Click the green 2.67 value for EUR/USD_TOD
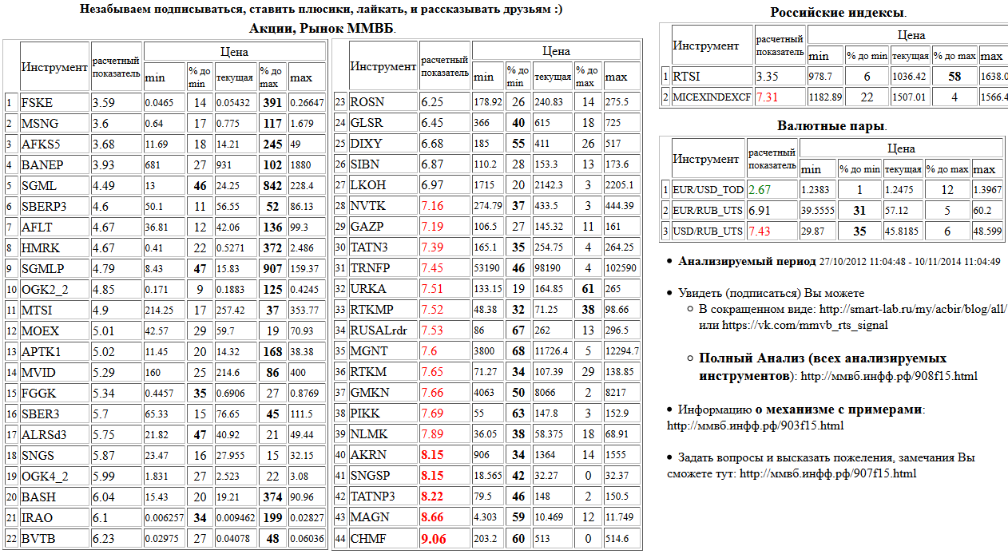Image resolution: width=1008 pixels, height=554 pixels. pyautogui.click(x=759, y=189)
